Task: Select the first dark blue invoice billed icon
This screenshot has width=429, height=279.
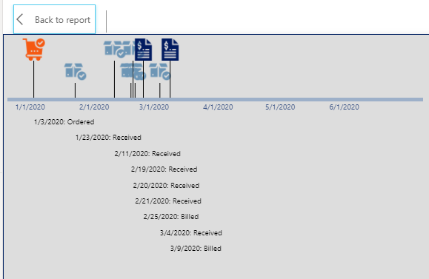Action: [143, 50]
